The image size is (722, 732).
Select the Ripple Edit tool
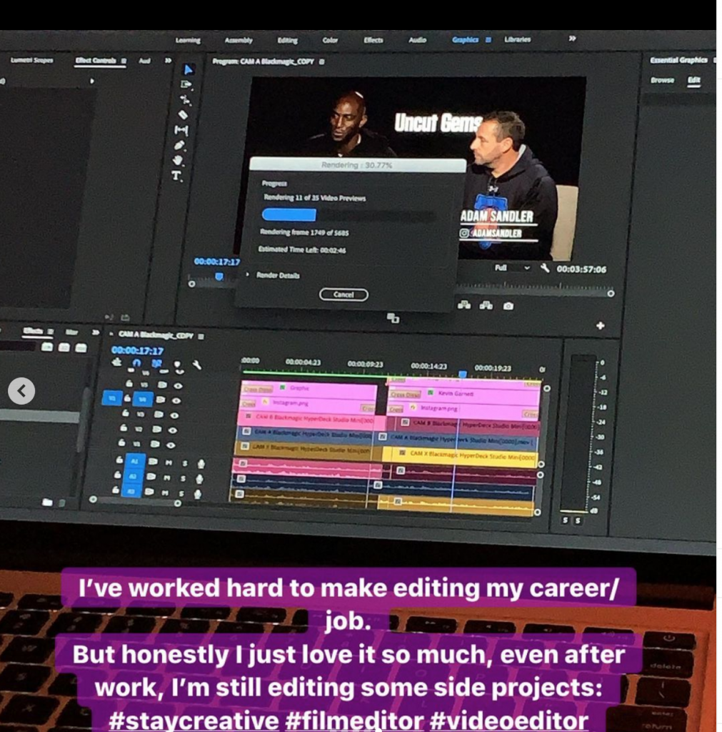(x=185, y=99)
